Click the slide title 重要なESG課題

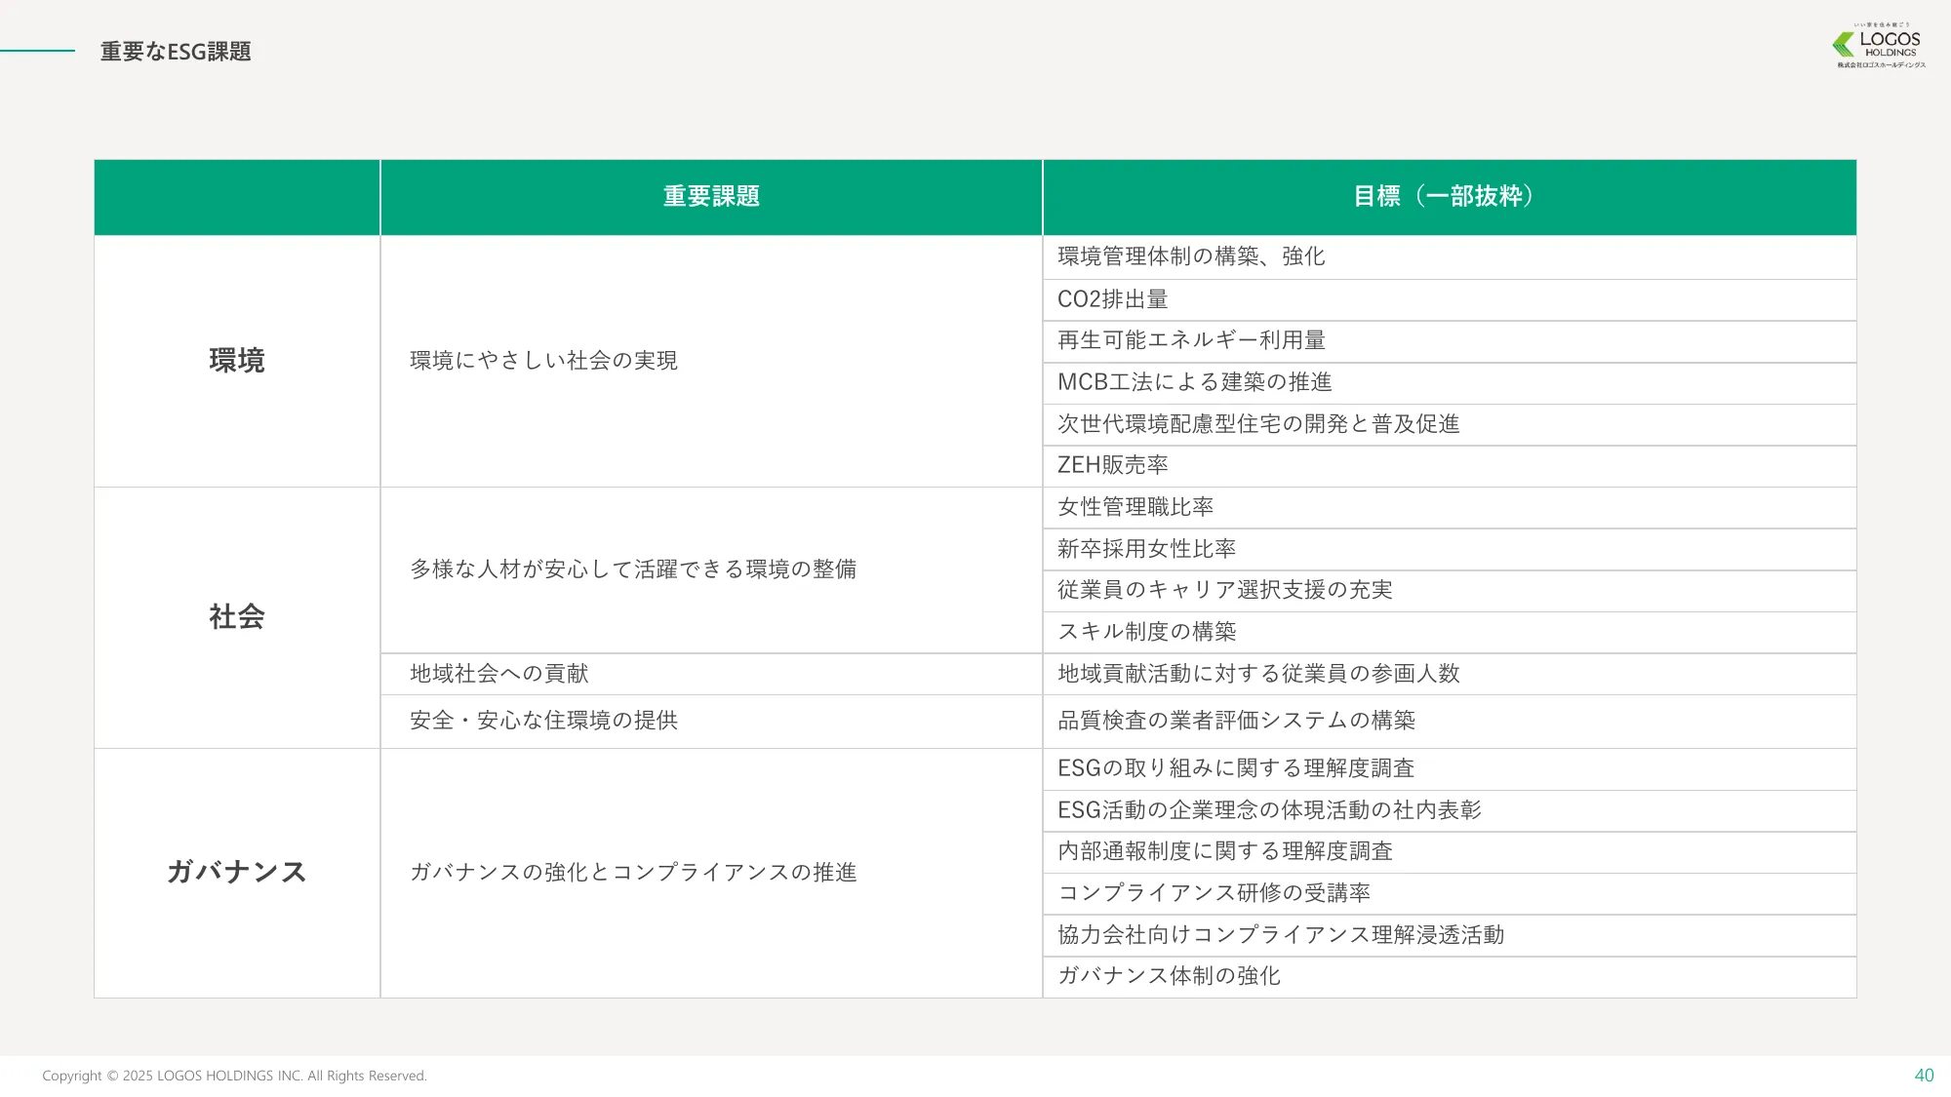click(174, 52)
